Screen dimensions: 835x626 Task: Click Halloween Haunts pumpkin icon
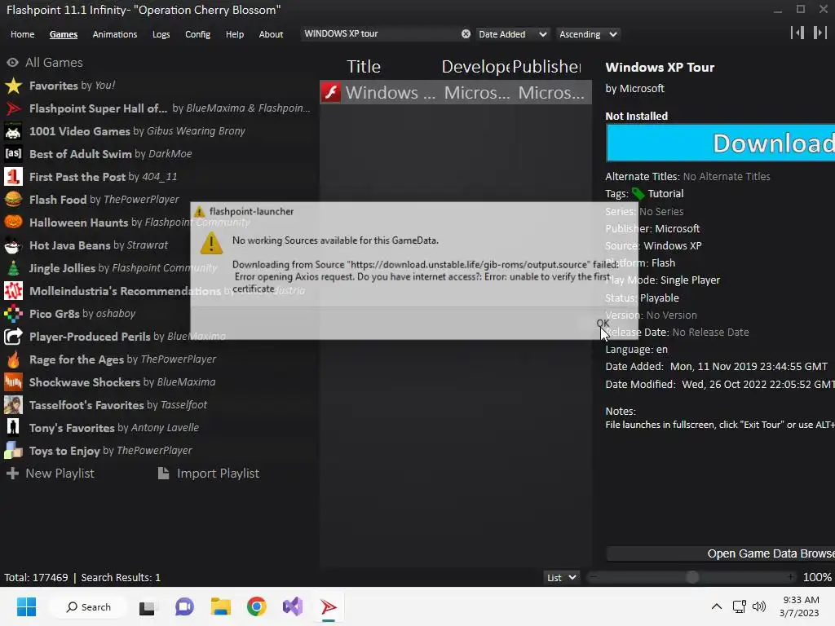(x=13, y=222)
